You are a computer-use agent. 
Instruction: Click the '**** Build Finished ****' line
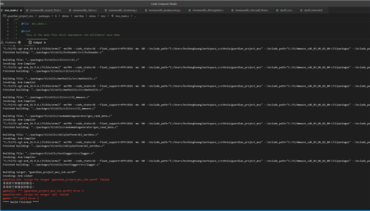(21, 202)
